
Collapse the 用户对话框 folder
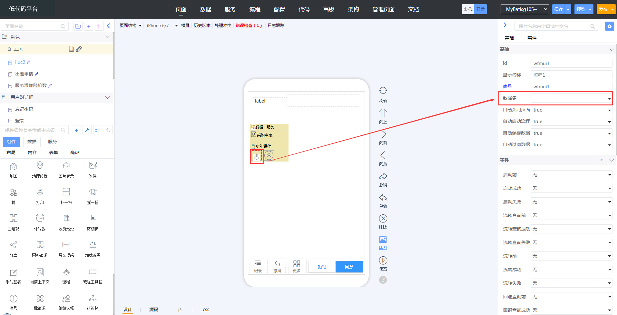coord(107,97)
